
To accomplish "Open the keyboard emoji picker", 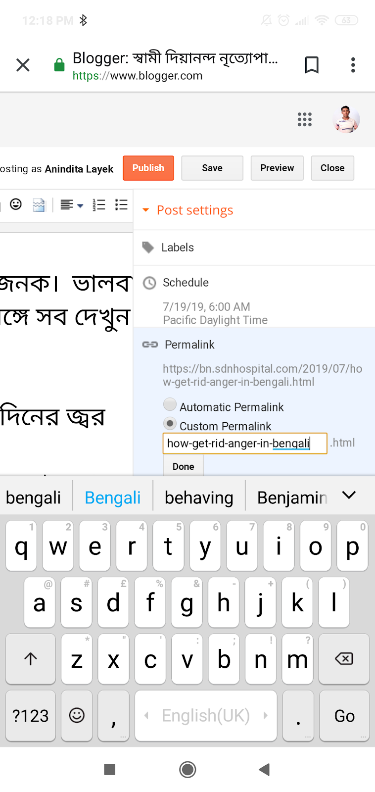I will (x=77, y=715).
